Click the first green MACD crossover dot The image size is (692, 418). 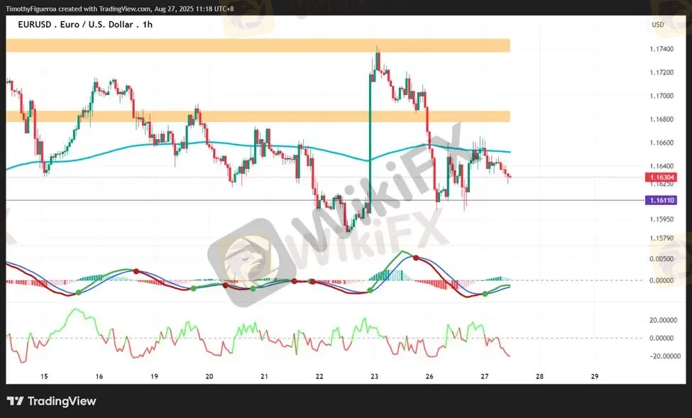tap(79, 292)
